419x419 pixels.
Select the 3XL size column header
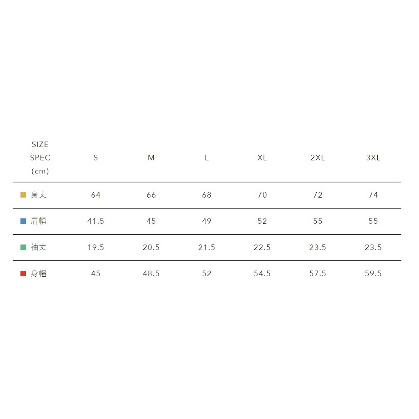[373, 158]
